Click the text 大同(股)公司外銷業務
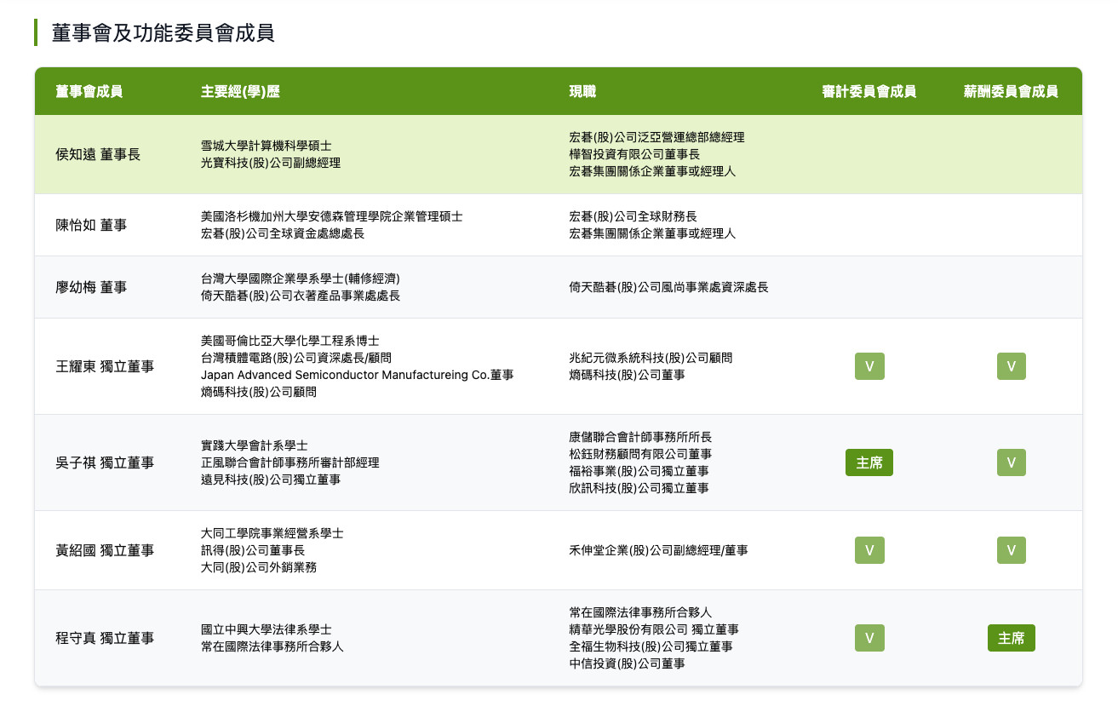Image resolution: width=1118 pixels, height=718 pixels. (259, 567)
